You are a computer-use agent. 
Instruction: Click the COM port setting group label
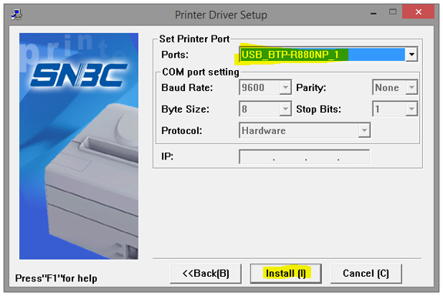pos(200,72)
